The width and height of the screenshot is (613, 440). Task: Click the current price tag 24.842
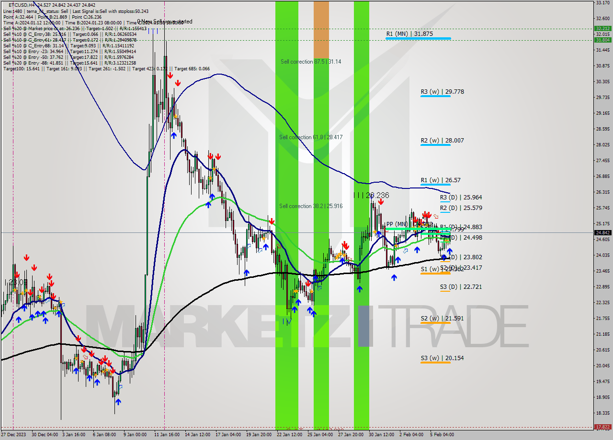pos(603,233)
